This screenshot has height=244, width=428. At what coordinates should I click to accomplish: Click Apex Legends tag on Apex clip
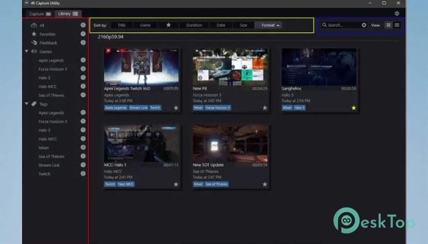point(116,107)
